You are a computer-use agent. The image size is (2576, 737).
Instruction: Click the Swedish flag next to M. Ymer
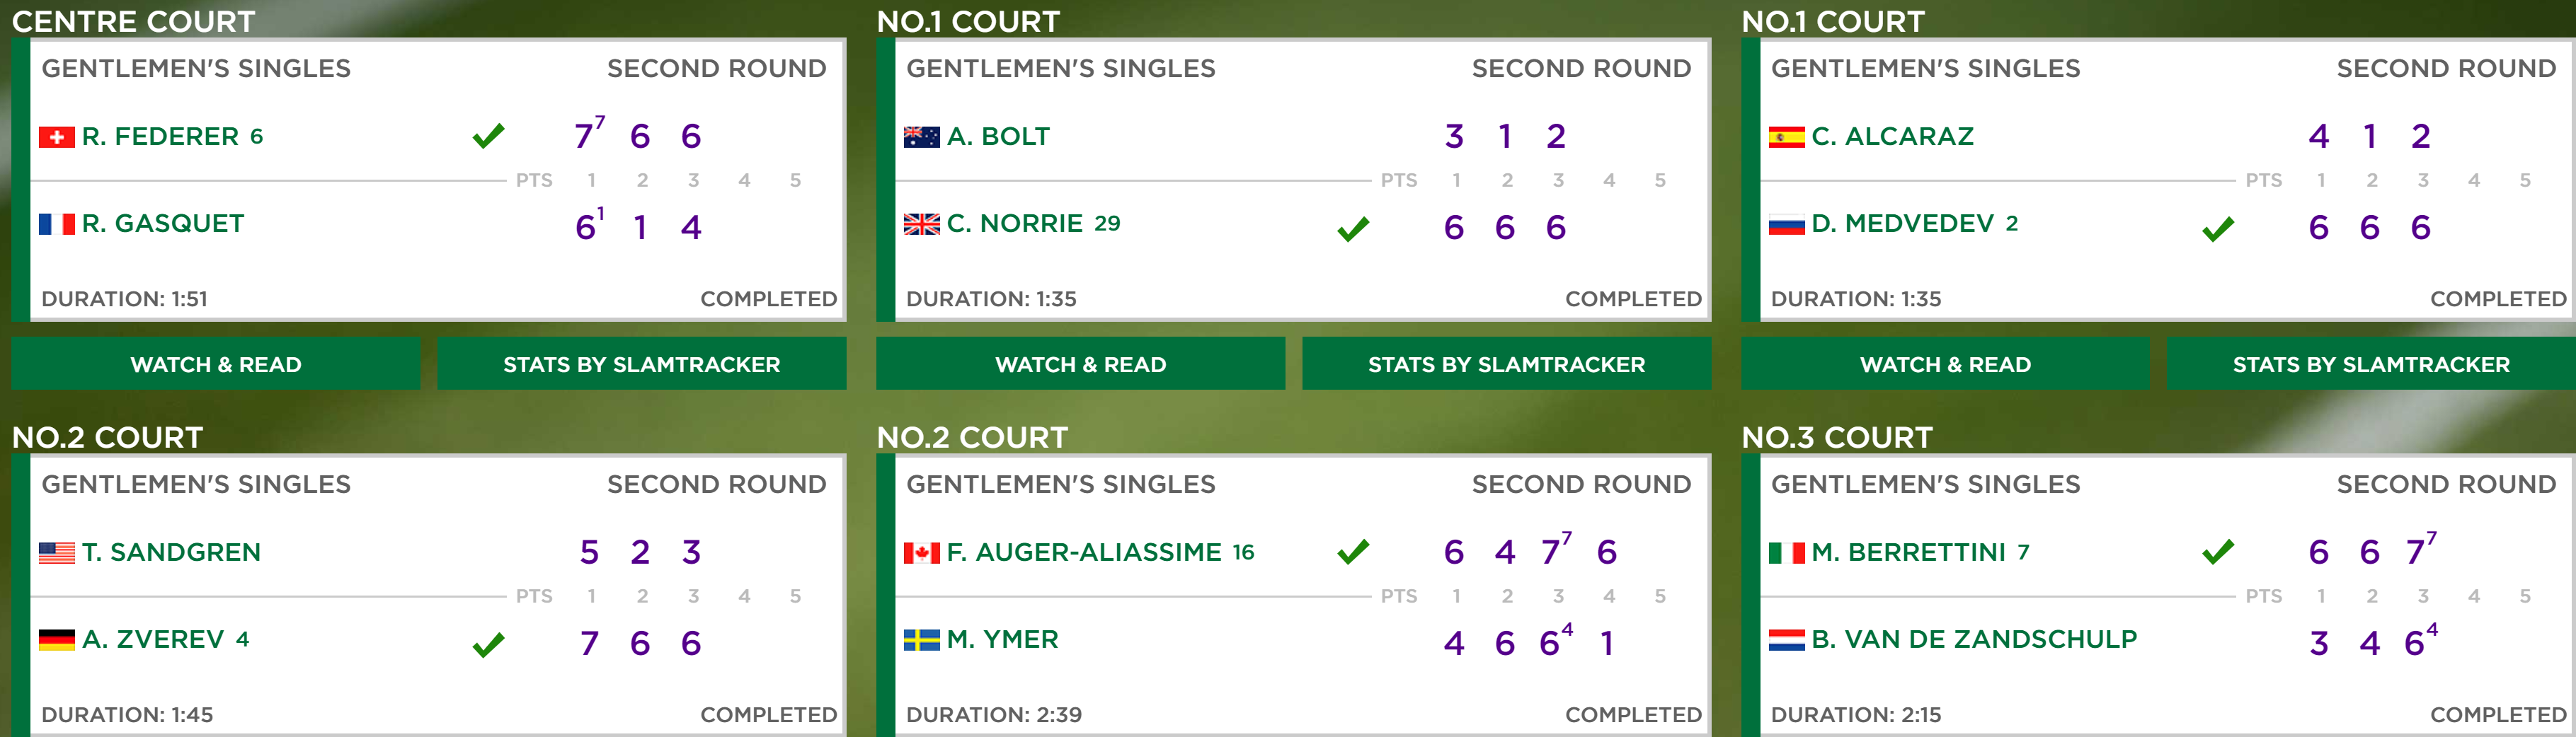[x=921, y=639]
